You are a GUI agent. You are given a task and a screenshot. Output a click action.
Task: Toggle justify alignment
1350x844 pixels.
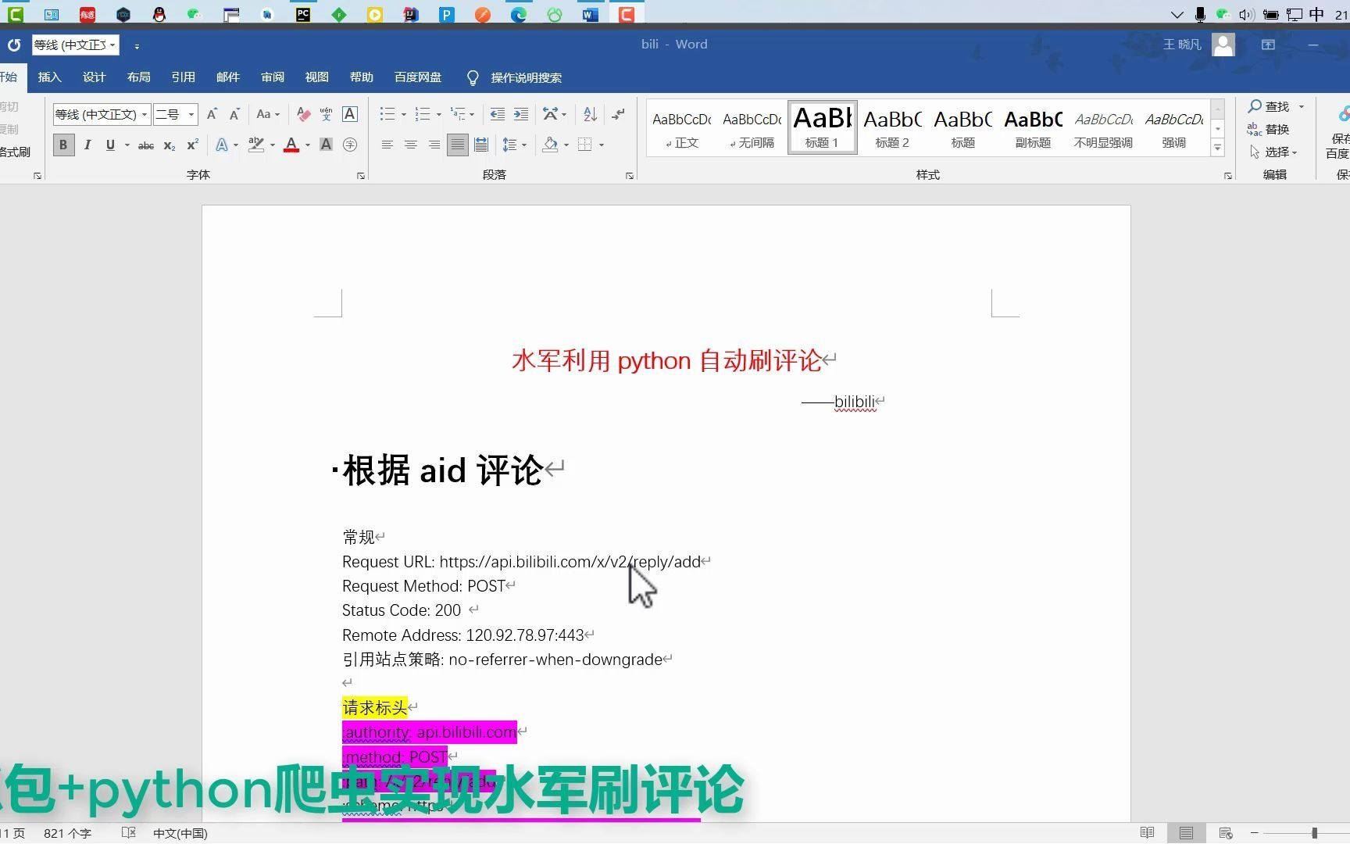tap(458, 145)
